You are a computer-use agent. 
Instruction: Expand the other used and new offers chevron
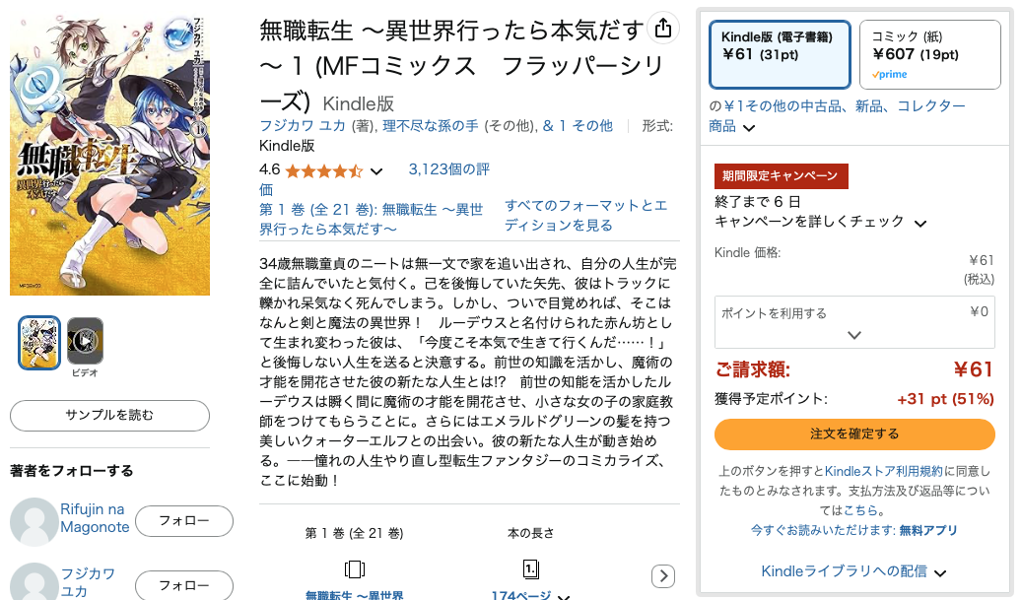(749, 127)
